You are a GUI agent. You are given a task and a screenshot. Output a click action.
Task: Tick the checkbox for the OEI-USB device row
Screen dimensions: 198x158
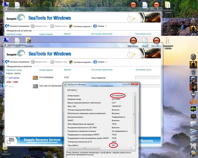click(7, 86)
